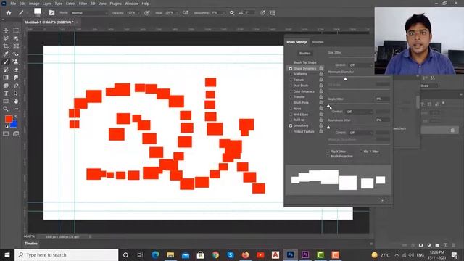Select the History Brush tool

6,70
